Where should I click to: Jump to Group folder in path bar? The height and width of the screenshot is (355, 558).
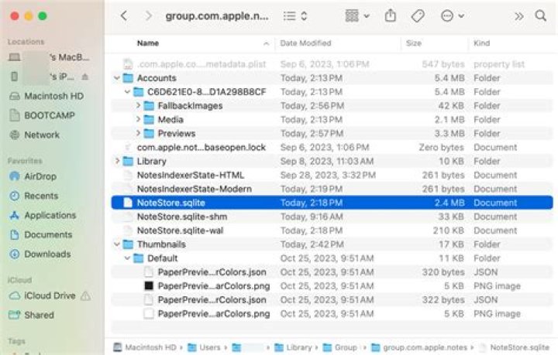340,347
